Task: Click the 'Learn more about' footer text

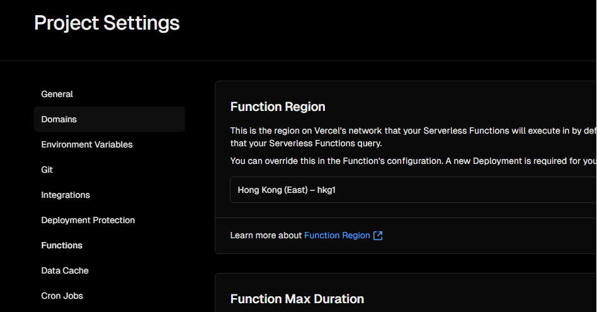Action: [x=266, y=236]
